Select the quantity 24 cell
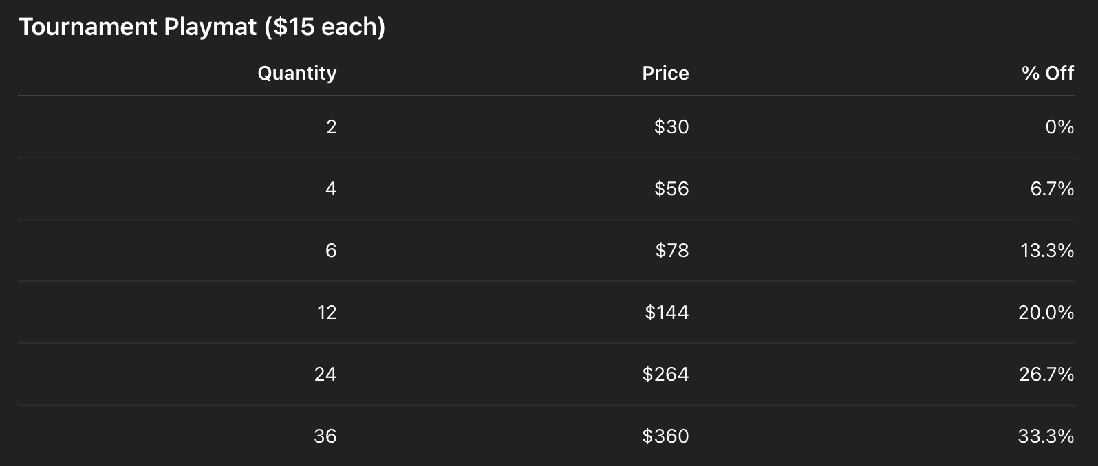1098x466 pixels. [x=325, y=374]
